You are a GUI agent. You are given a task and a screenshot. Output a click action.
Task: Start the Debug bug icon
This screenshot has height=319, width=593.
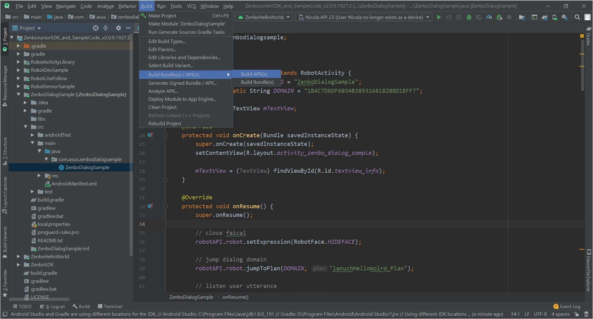tap(469, 17)
